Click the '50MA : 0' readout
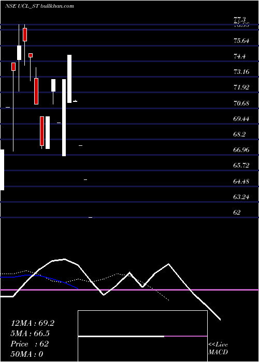The image size is (259, 362). tap(27, 354)
